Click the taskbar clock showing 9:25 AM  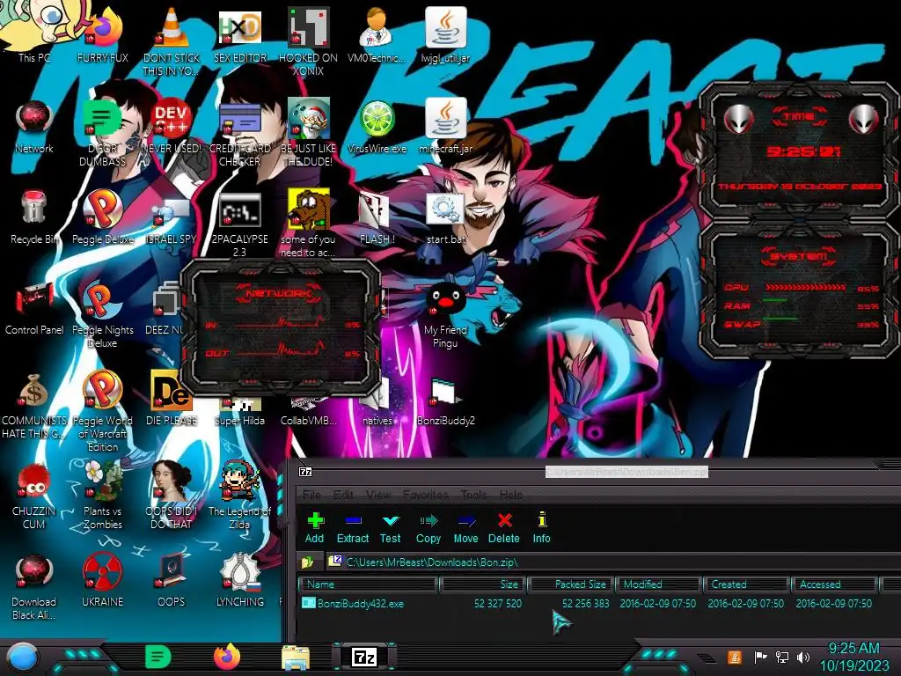pos(853,657)
